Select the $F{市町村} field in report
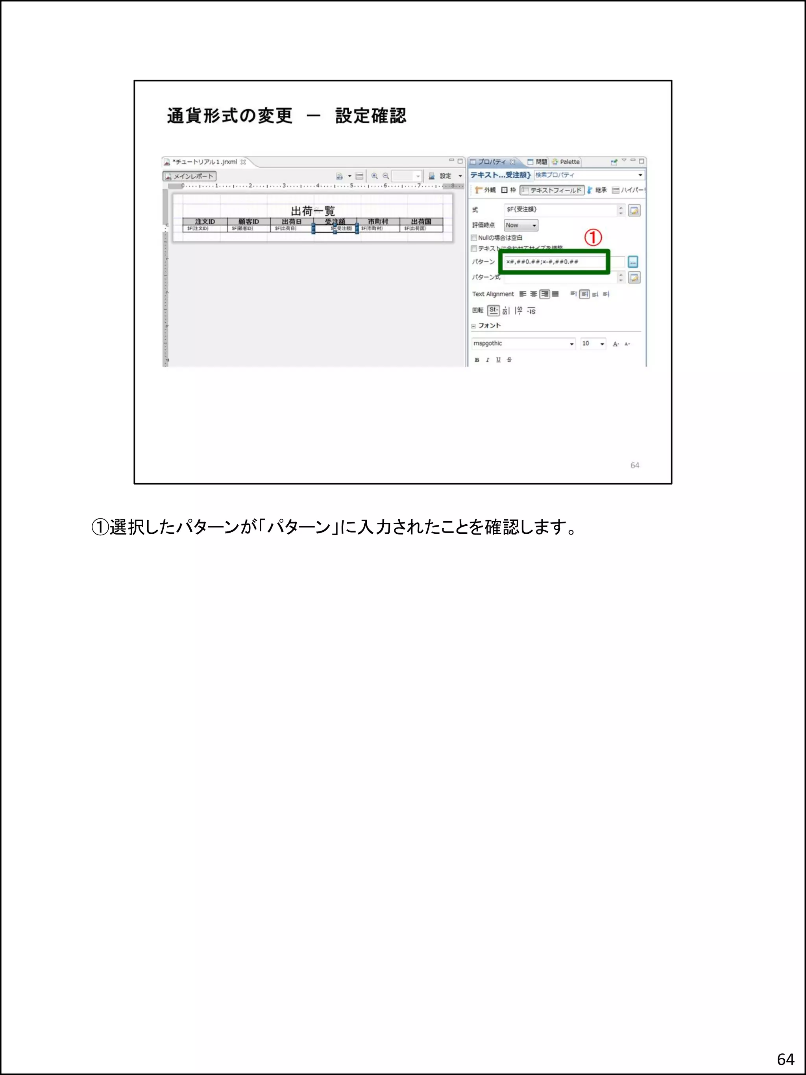Viewport: 806px width, 1075px height. 378,228
